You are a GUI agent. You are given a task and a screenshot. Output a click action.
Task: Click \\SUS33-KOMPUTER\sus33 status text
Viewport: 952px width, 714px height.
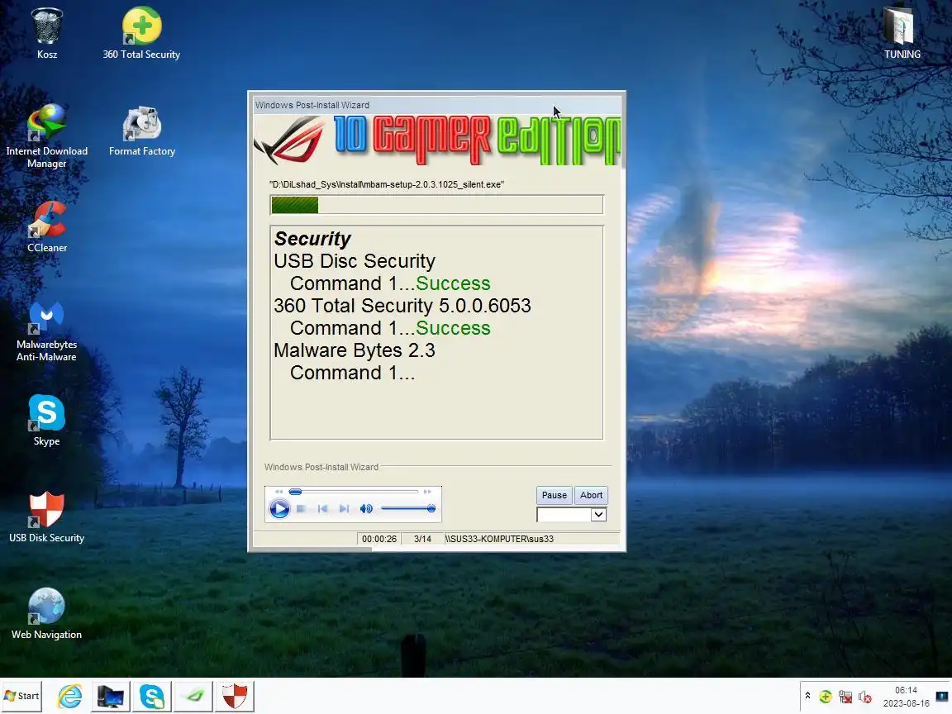pyautogui.click(x=499, y=539)
